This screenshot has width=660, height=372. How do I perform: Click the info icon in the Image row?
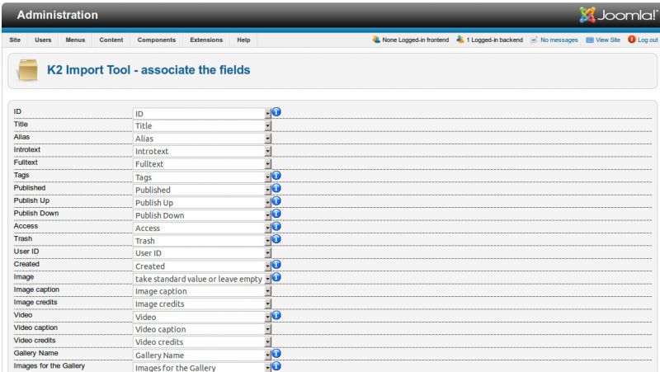[x=276, y=277]
